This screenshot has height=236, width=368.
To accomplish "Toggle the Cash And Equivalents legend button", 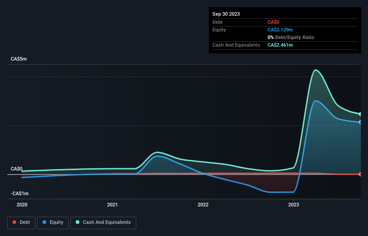I will point(103,223).
